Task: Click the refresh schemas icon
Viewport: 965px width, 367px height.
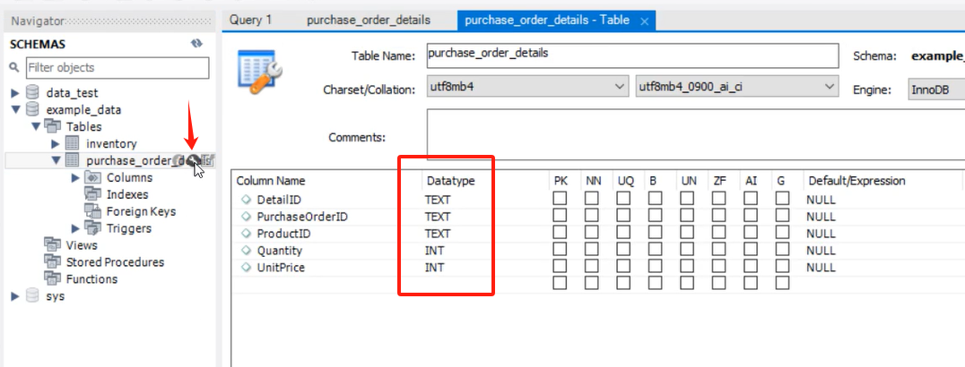Action: 196,43
